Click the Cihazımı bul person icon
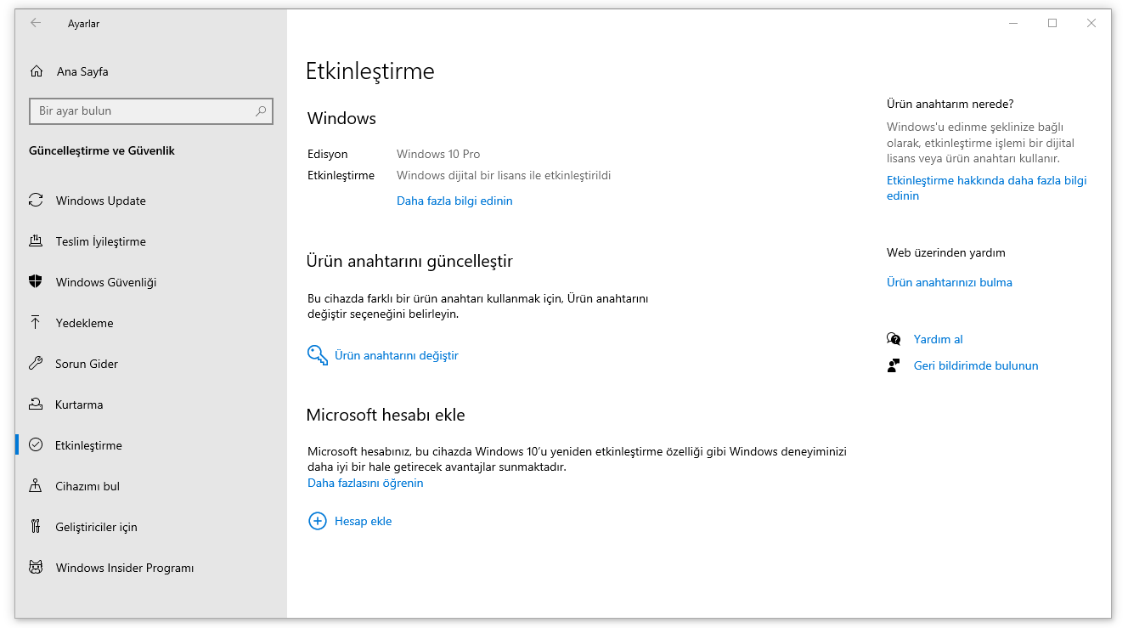1128x628 pixels. tap(36, 486)
